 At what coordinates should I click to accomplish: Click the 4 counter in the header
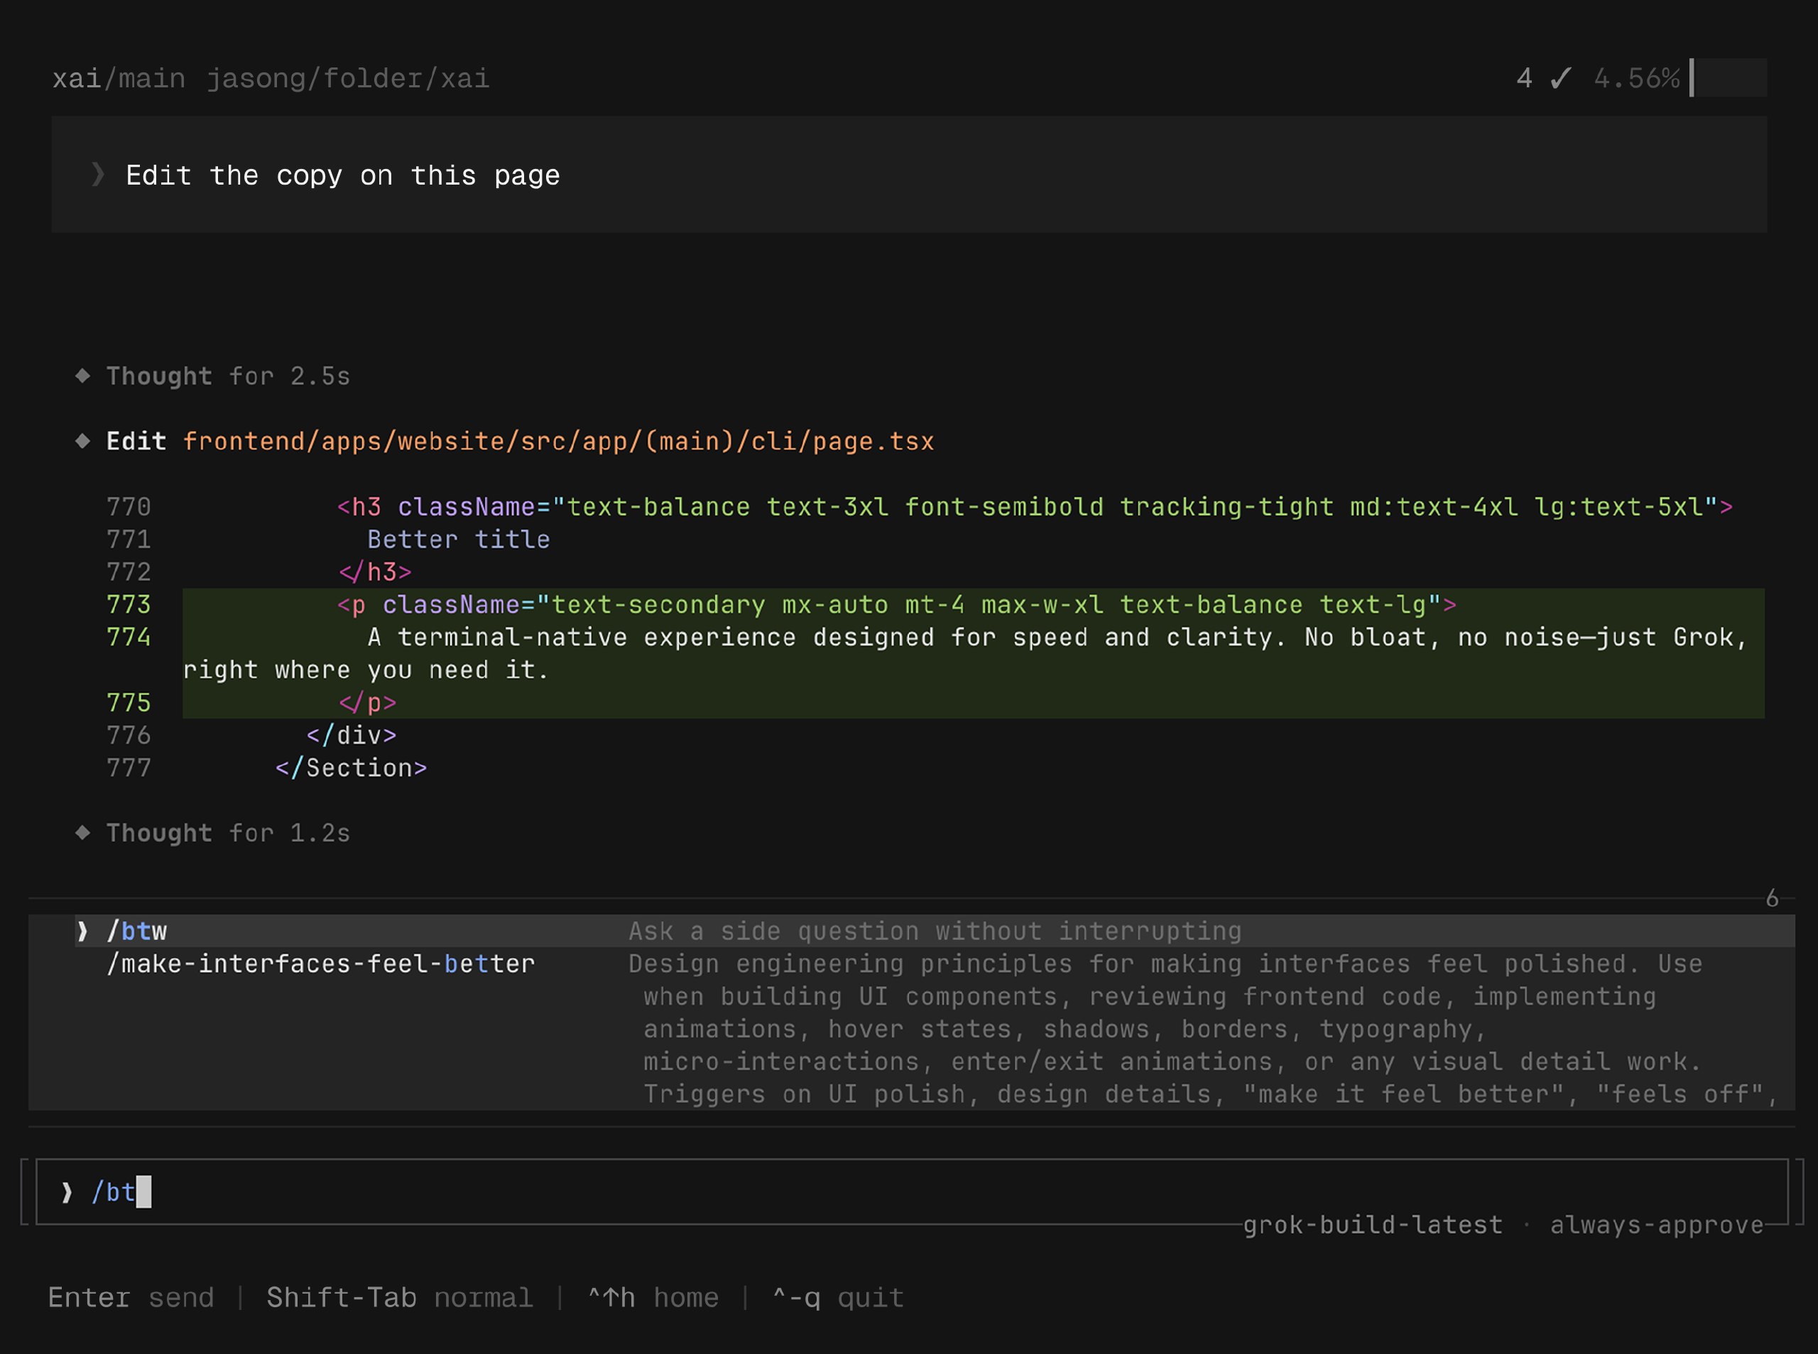point(1524,78)
